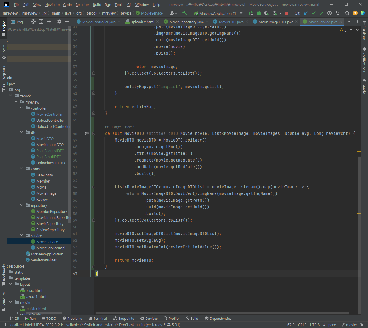This screenshot has height=328, width=368.
Task: Expand all in Project panel
Action: tap(41, 22)
